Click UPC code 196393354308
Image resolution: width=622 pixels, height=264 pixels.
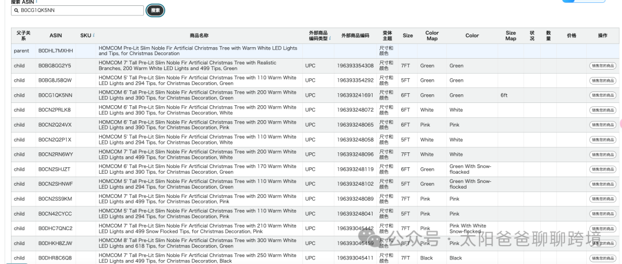tap(355, 66)
